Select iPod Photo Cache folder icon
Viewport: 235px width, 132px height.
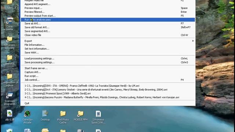click(x=63, y=117)
